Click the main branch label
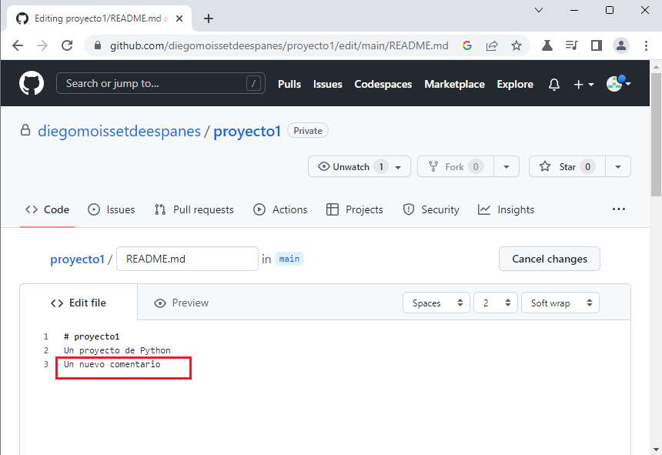Screen dimensions: 662x455 click(x=289, y=259)
